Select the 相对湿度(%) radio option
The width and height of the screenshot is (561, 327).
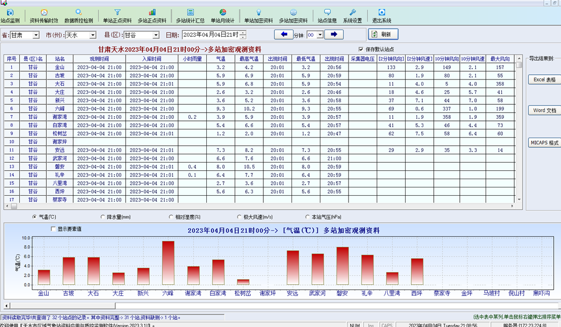click(171, 217)
